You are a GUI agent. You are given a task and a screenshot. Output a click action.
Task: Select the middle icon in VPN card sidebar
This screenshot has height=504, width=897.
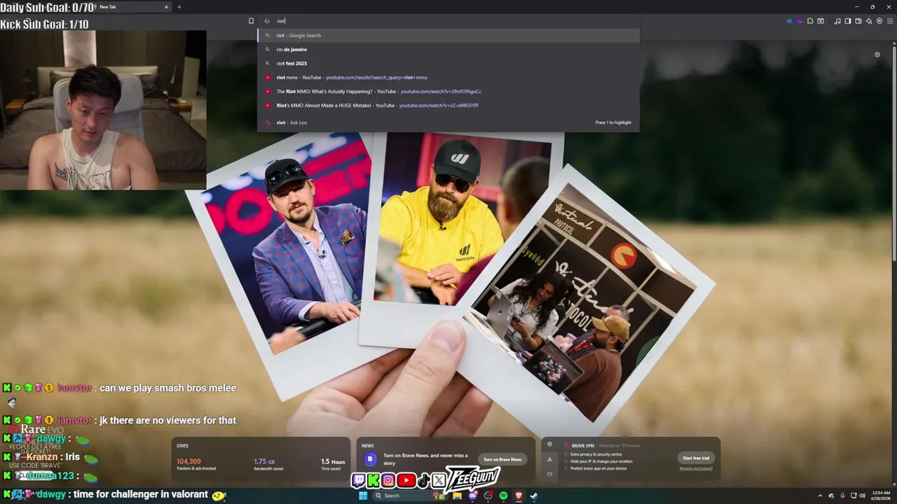coord(549,459)
